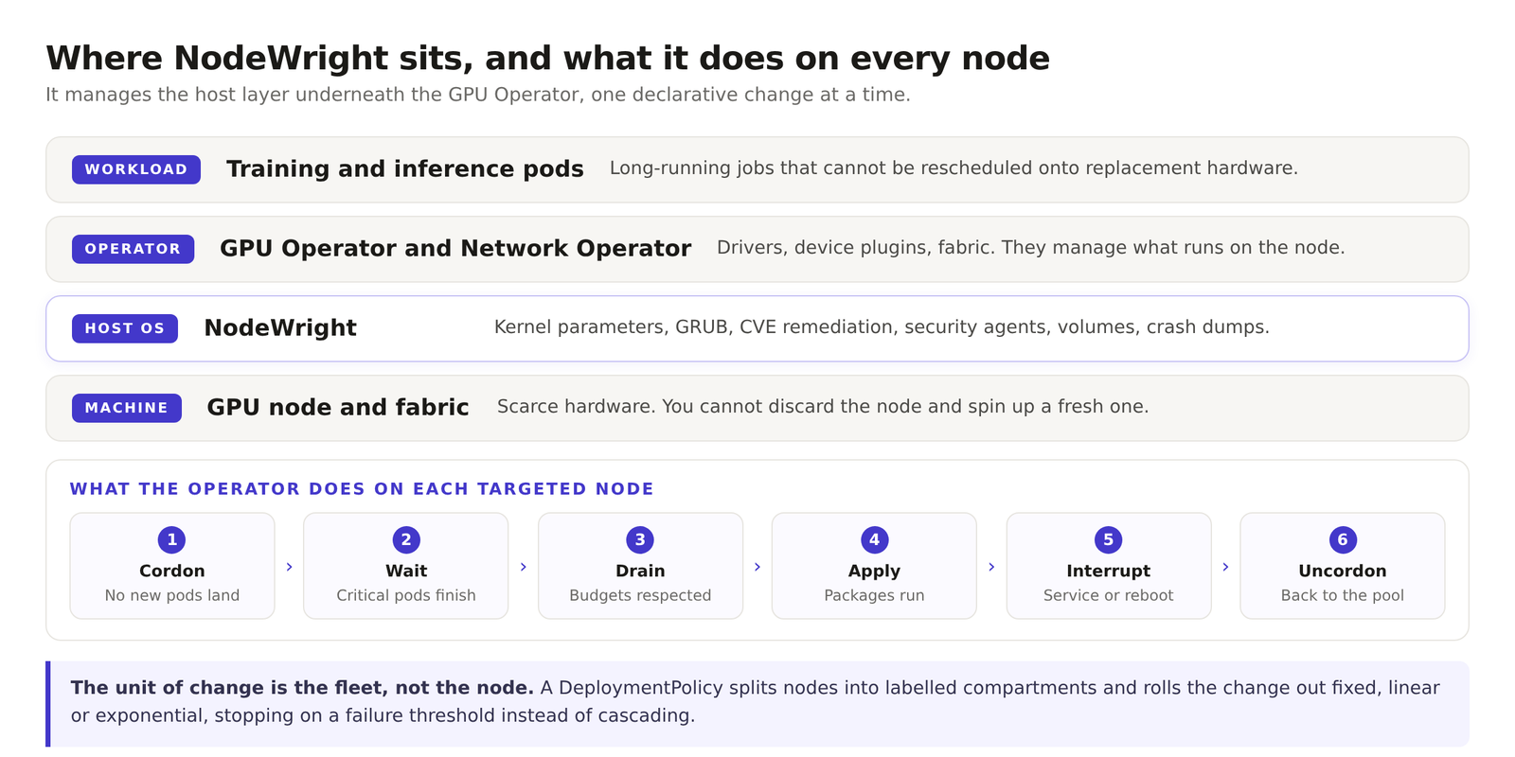The height and width of the screenshot is (757, 1515).
Task: Select the "Wait" step title
Action: click(406, 571)
